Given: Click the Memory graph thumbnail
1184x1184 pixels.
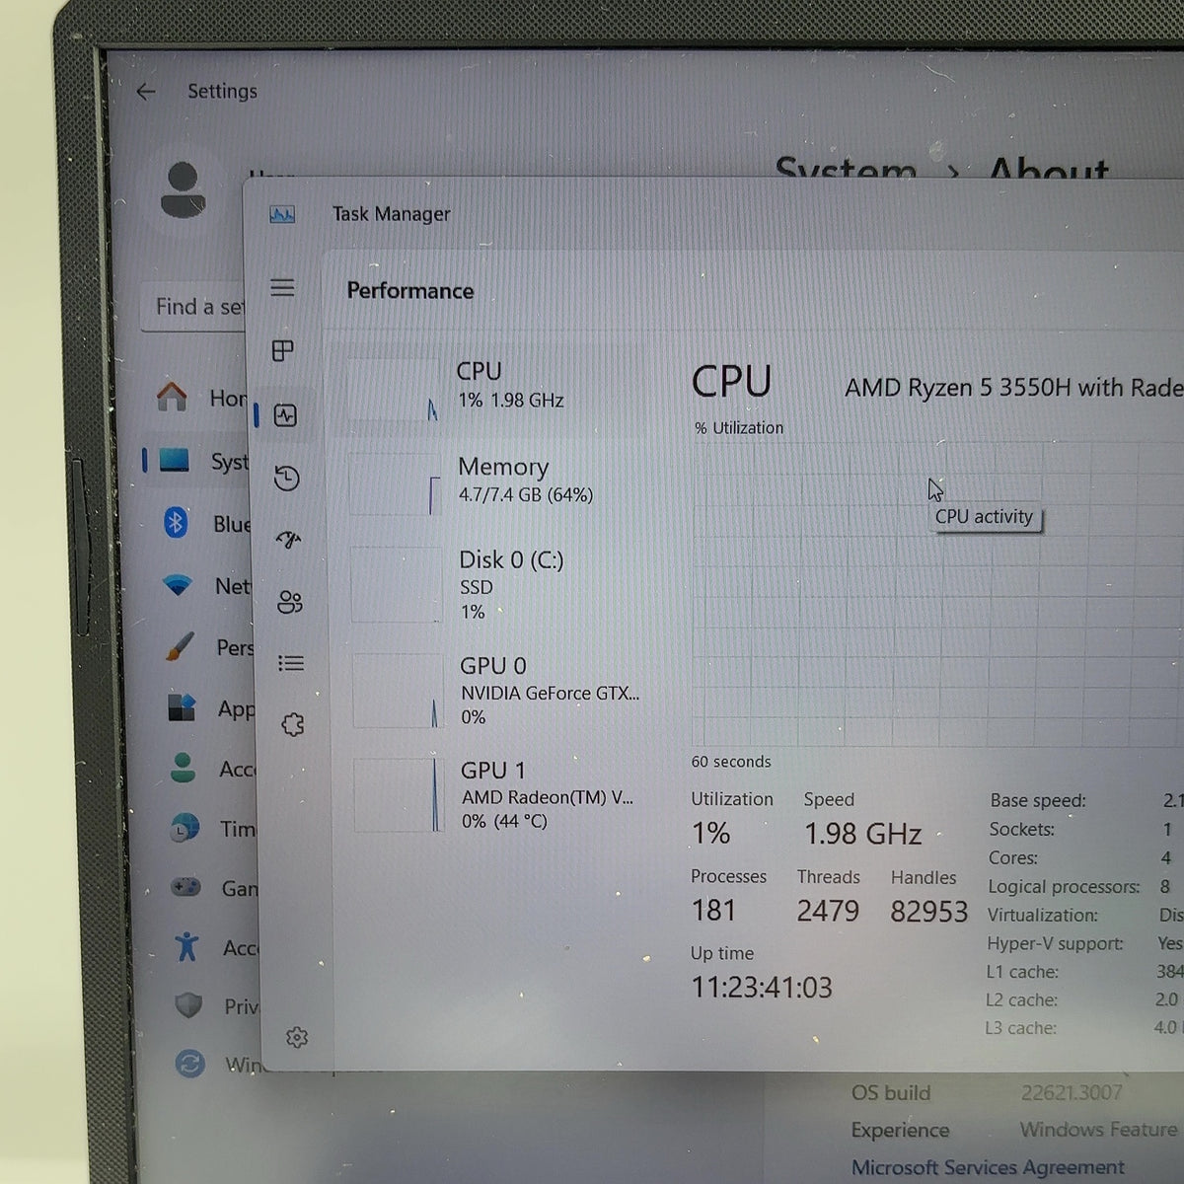Looking at the screenshot, I should (395, 483).
